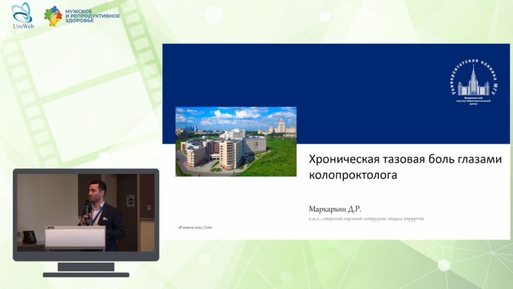Image resolution: width=513 pixels, height=289 pixels.
Task: Click the microphone held by the speaker
Action: pos(87,206)
